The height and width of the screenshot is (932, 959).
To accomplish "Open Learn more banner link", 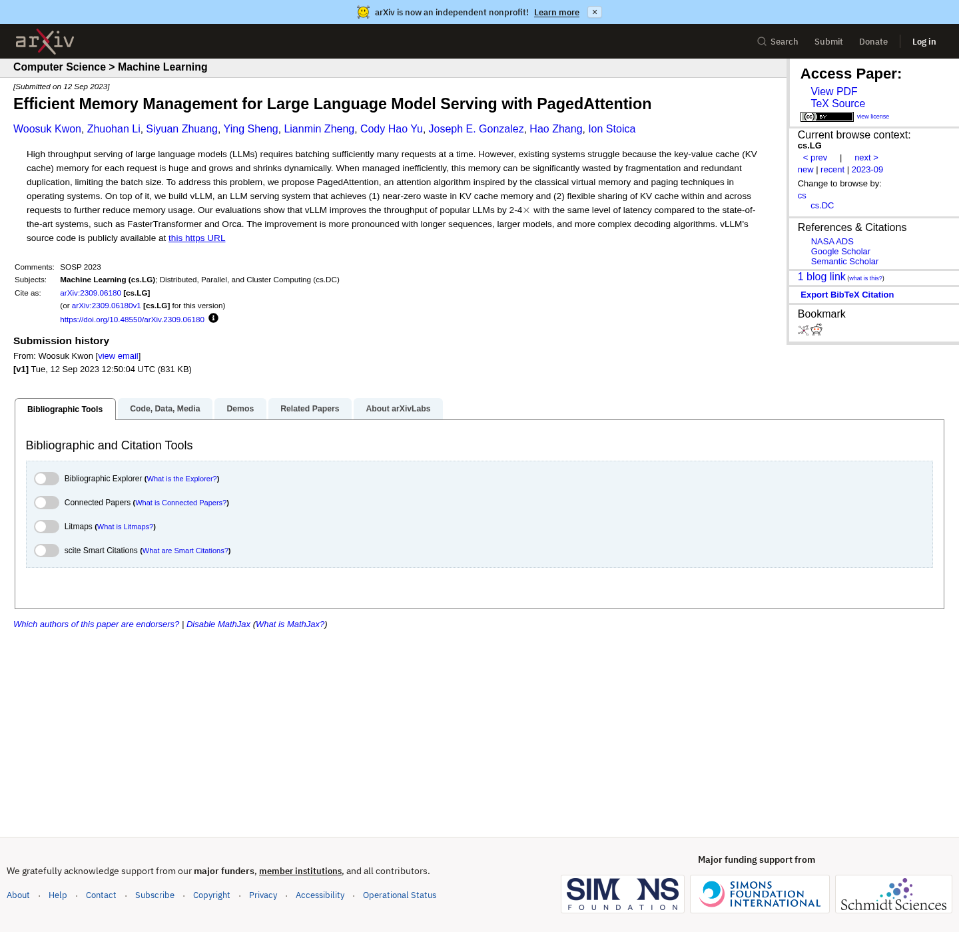I will pos(557,12).
